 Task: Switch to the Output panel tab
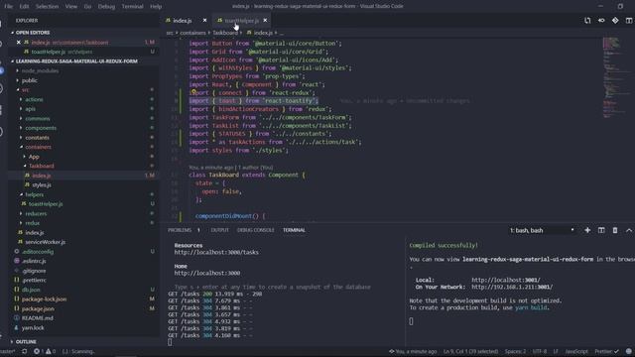click(x=220, y=230)
